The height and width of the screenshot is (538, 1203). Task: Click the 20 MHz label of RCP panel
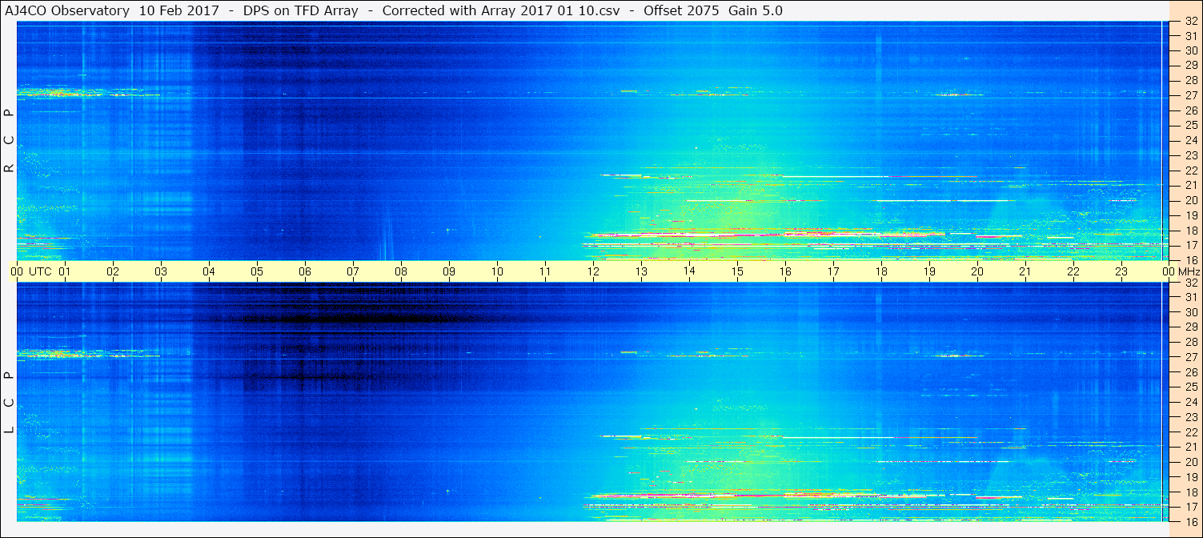[1191, 200]
